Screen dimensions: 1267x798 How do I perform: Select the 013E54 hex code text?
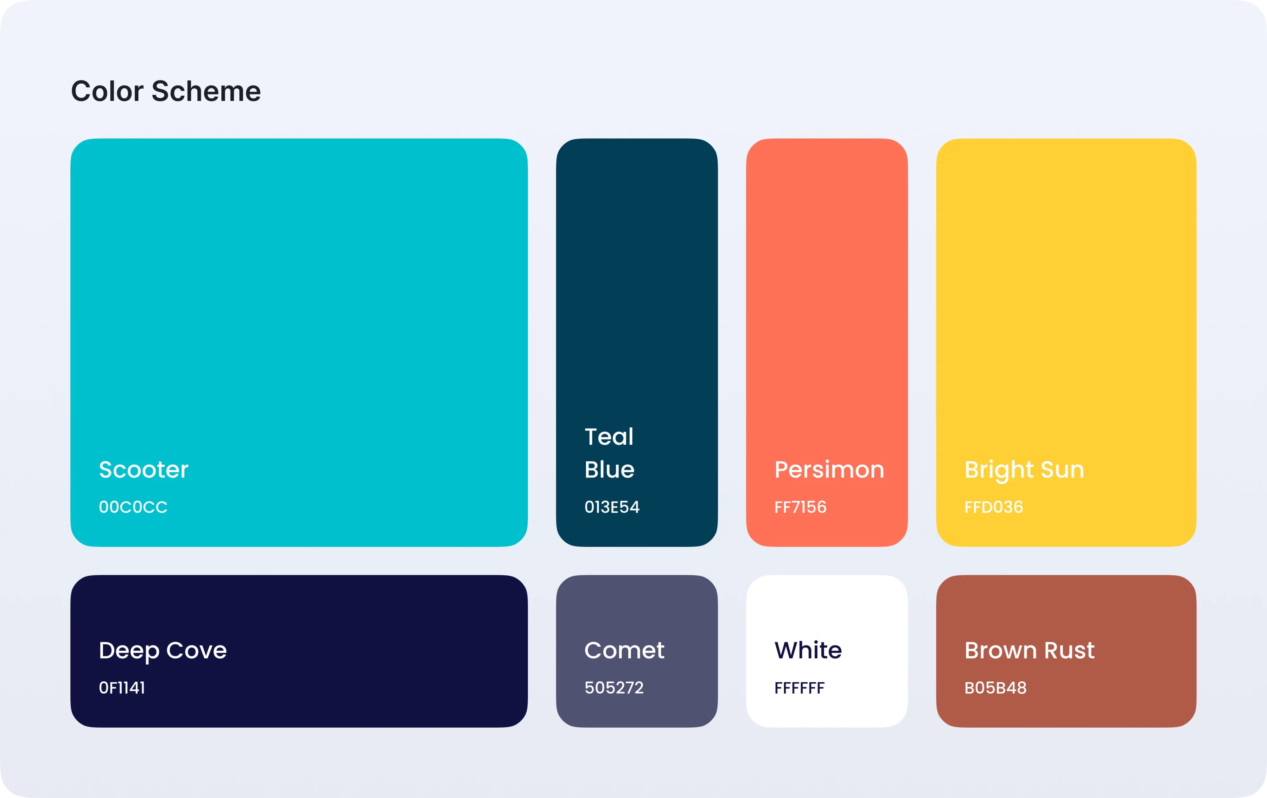[x=612, y=507]
